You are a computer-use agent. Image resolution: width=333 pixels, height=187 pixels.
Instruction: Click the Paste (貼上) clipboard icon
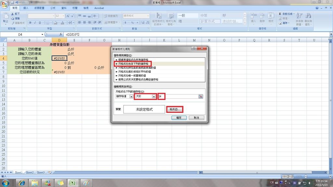pos(6,16)
